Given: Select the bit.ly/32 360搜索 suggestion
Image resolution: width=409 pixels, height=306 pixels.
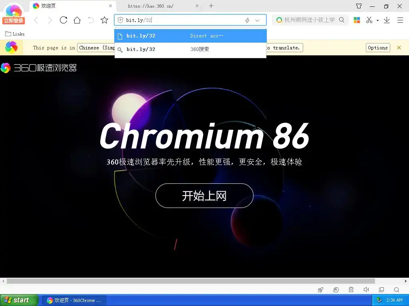Looking at the screenshot, I should click(191, 49).
